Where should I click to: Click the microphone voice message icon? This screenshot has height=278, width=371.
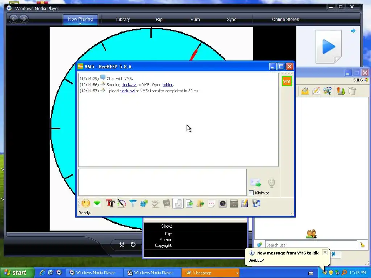pos(272,183)
